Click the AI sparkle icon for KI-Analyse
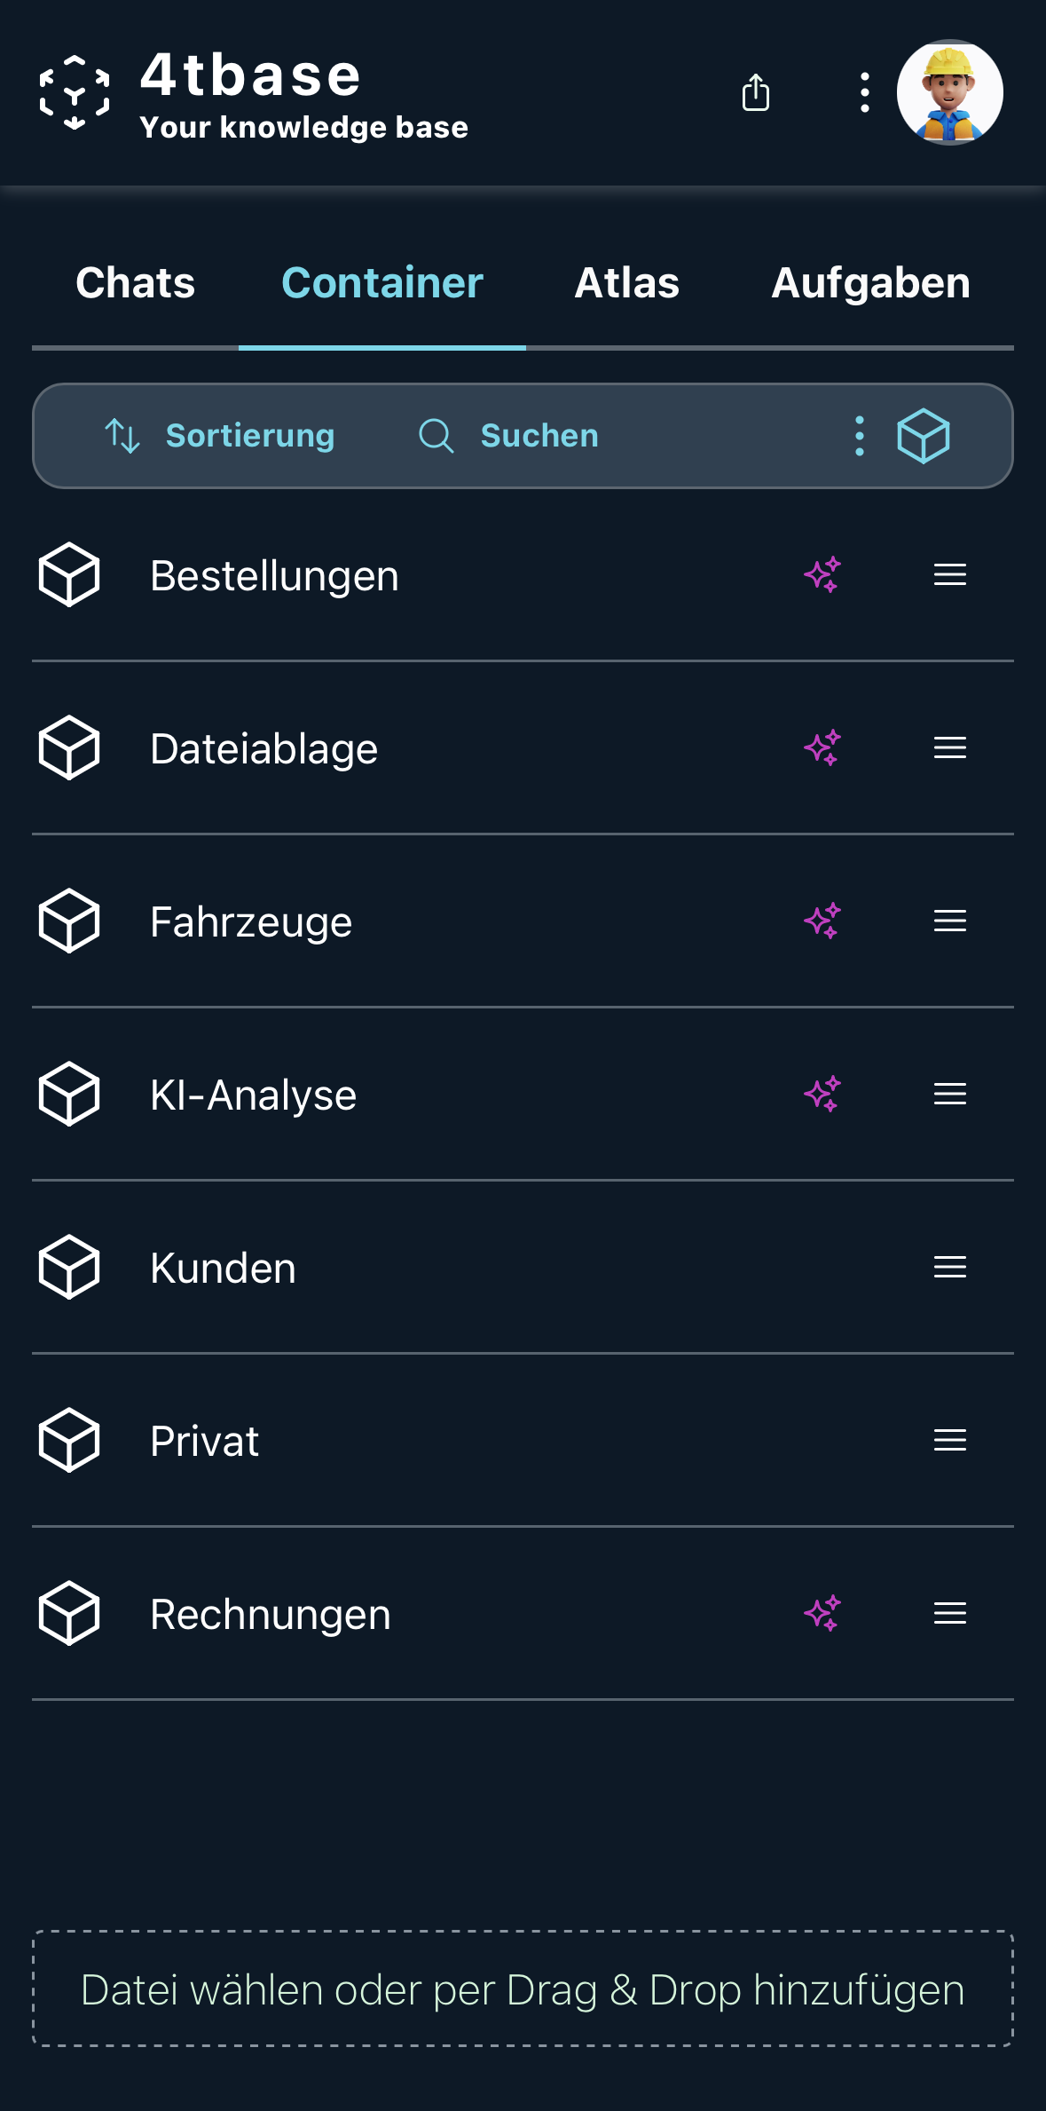Screen dimensions: 1046x2111 coord(822,1095)
